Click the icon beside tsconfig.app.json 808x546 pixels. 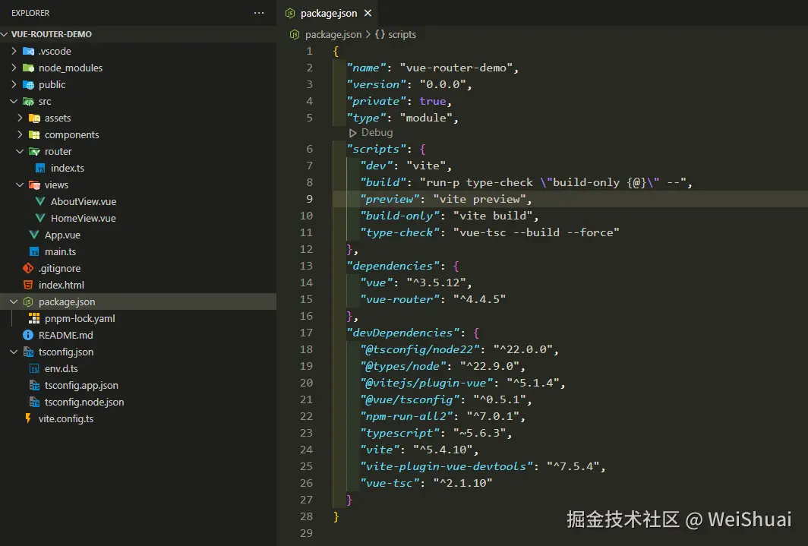coord(34,385)
